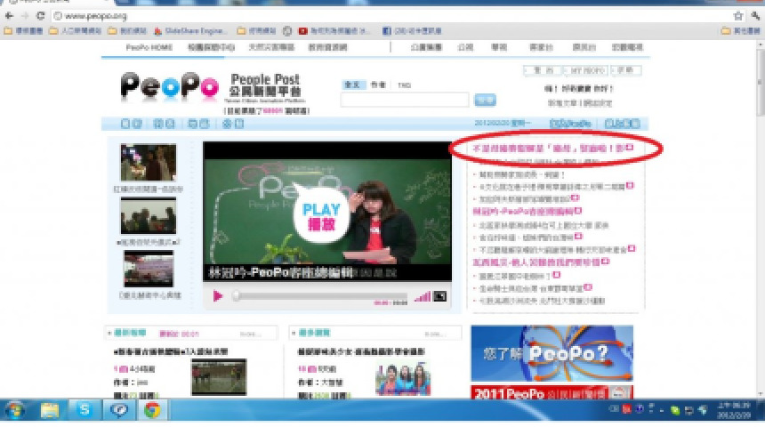
Task: Open the SlideShare Engine bookmark
Action: [x=189, y=30]
